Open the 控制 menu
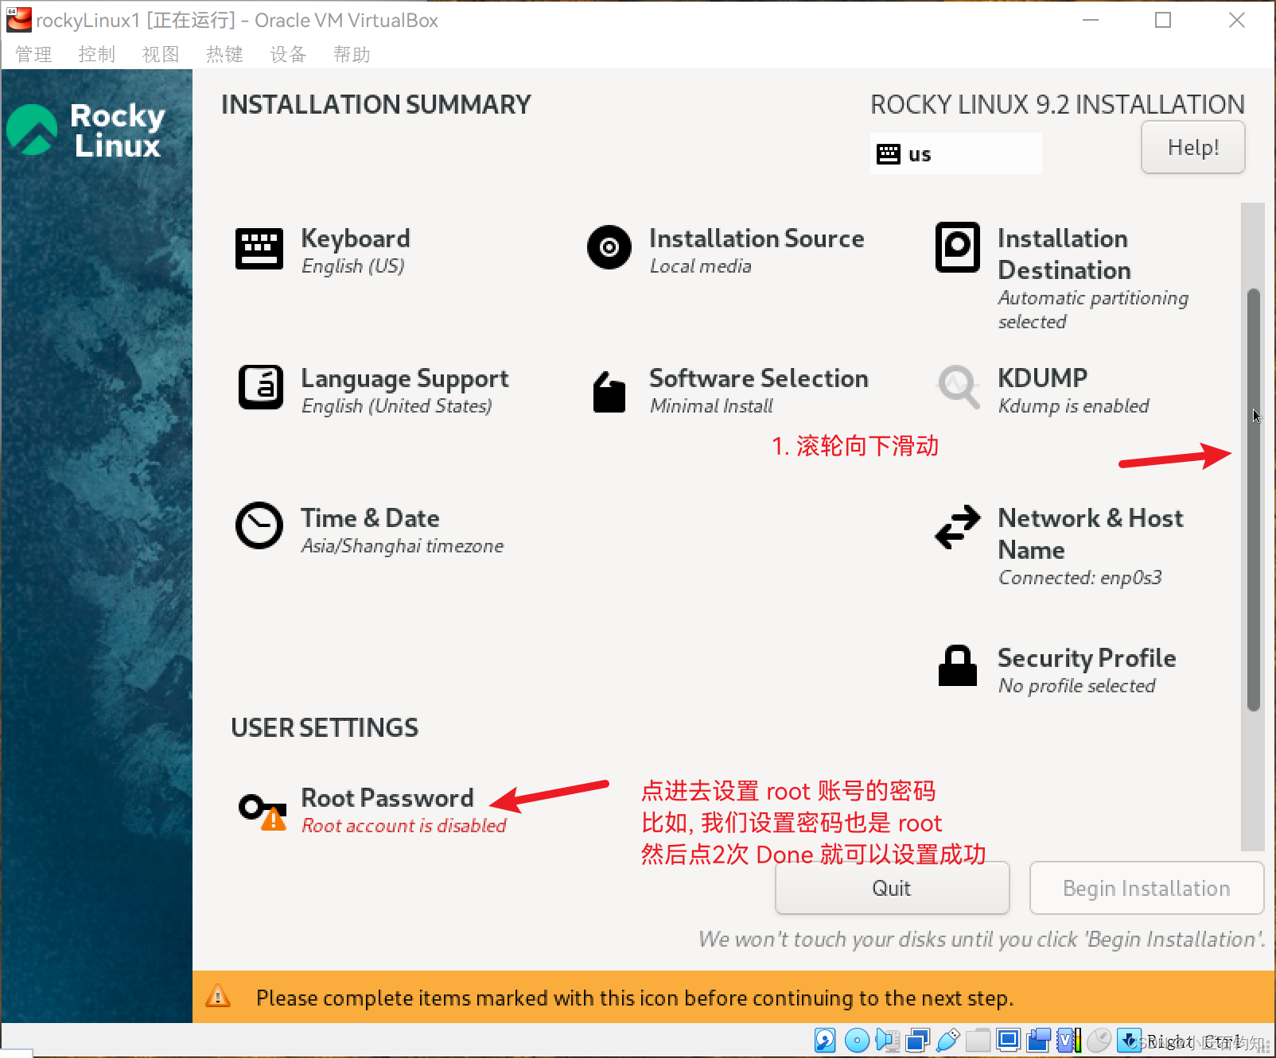This screenshot has height=1058, width=1276. [x=97, y=54]
